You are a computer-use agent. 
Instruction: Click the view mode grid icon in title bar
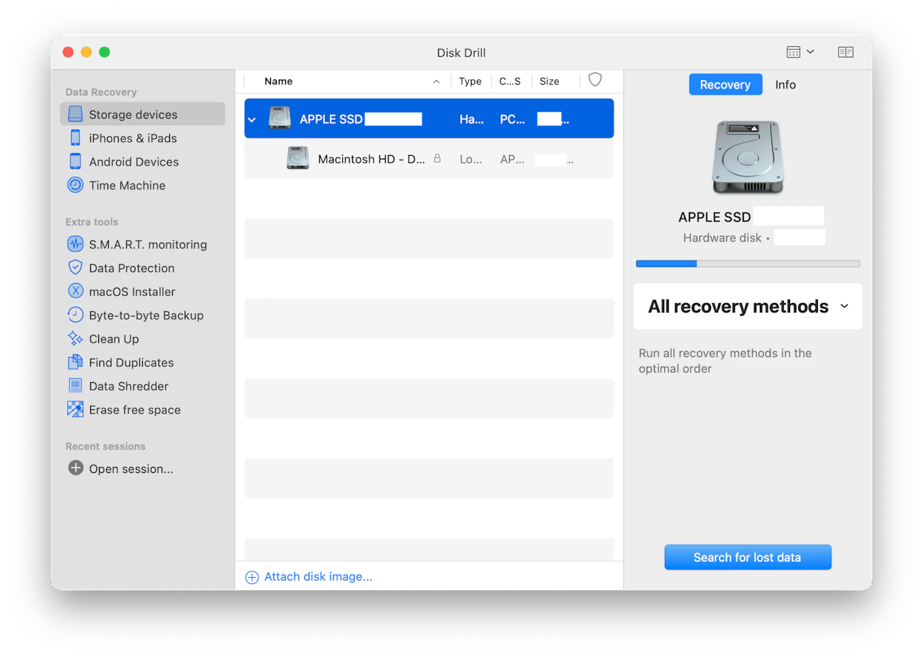(x=793, y=52)
